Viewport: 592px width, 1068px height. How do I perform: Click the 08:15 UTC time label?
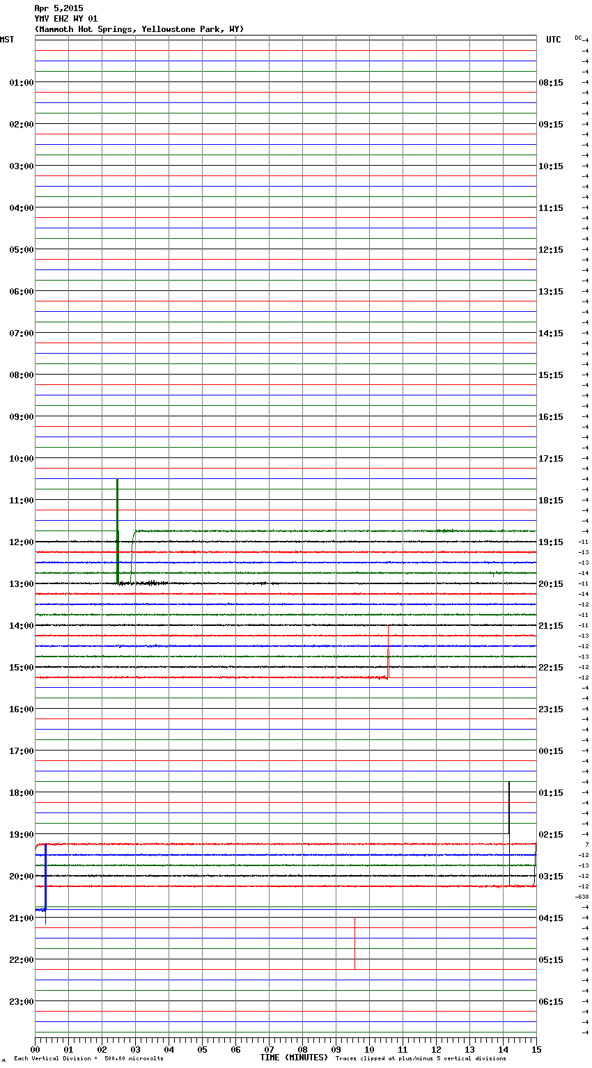(x=551, y=83)
